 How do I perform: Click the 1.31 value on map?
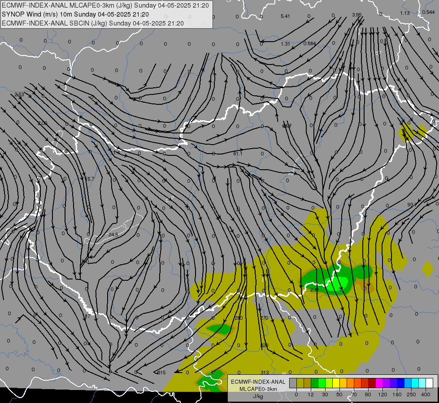[x=285, y=44]
